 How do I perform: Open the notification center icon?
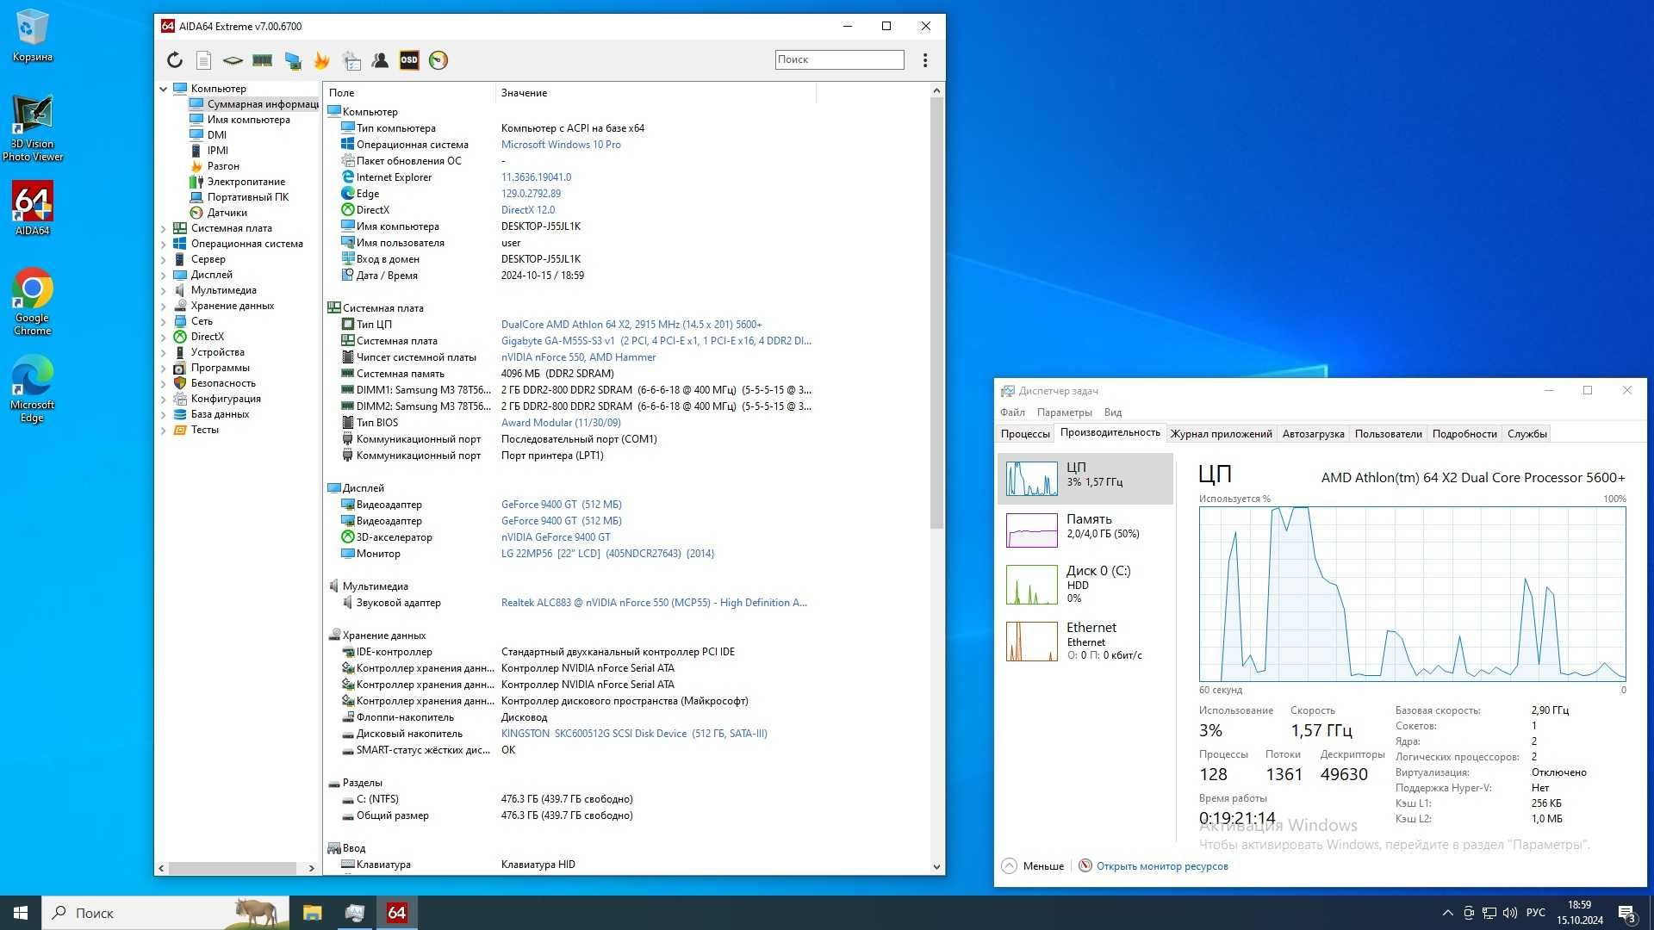(x=1626, y=913)
